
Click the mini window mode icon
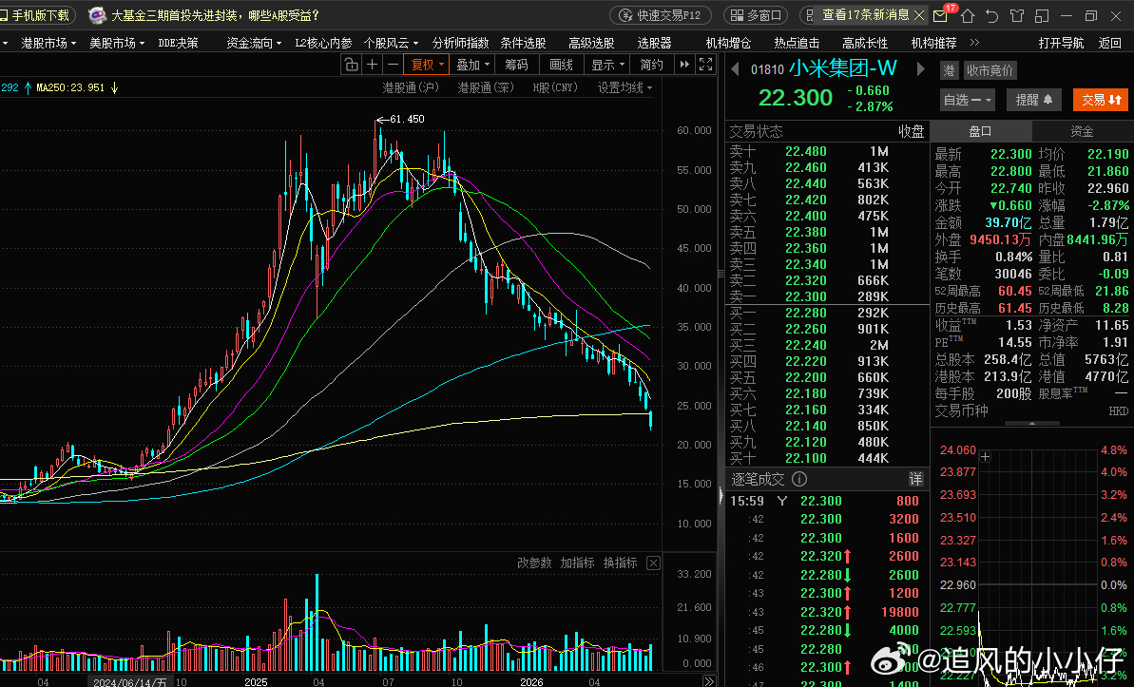[x=1042, y=16]
